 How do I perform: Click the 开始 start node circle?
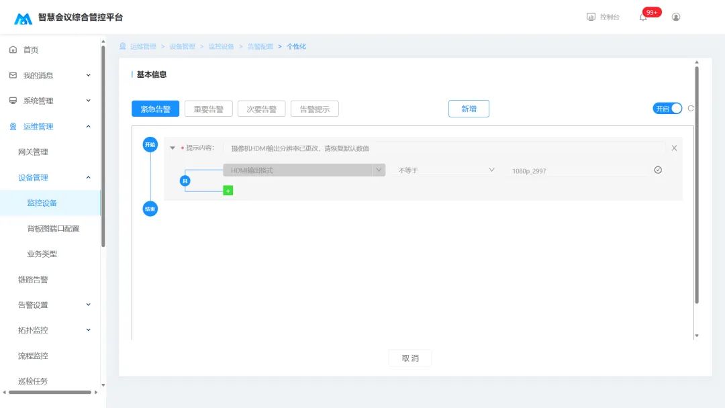click(150, 145)
